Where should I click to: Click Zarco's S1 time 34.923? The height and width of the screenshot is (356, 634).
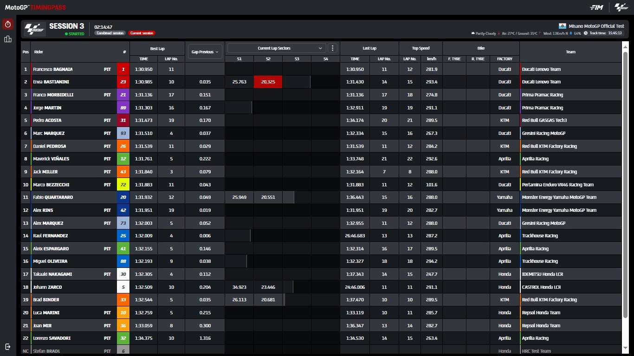coord(239,287)
